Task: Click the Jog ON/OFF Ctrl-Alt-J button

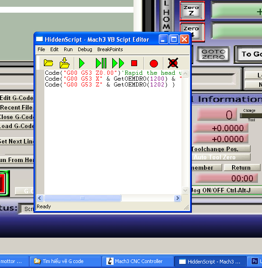Action: [227, 190]
